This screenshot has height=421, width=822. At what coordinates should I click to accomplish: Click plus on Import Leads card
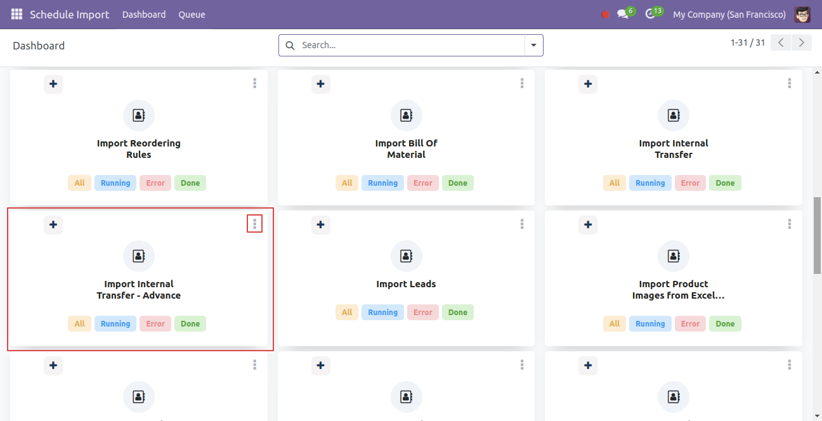(x=321, y=224)
